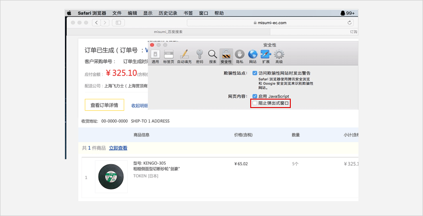Image resolution: width=423 pixels, height=216 pixels.
Task: Toggle the Safari sidebar button
Action: (x=118, y=22)
